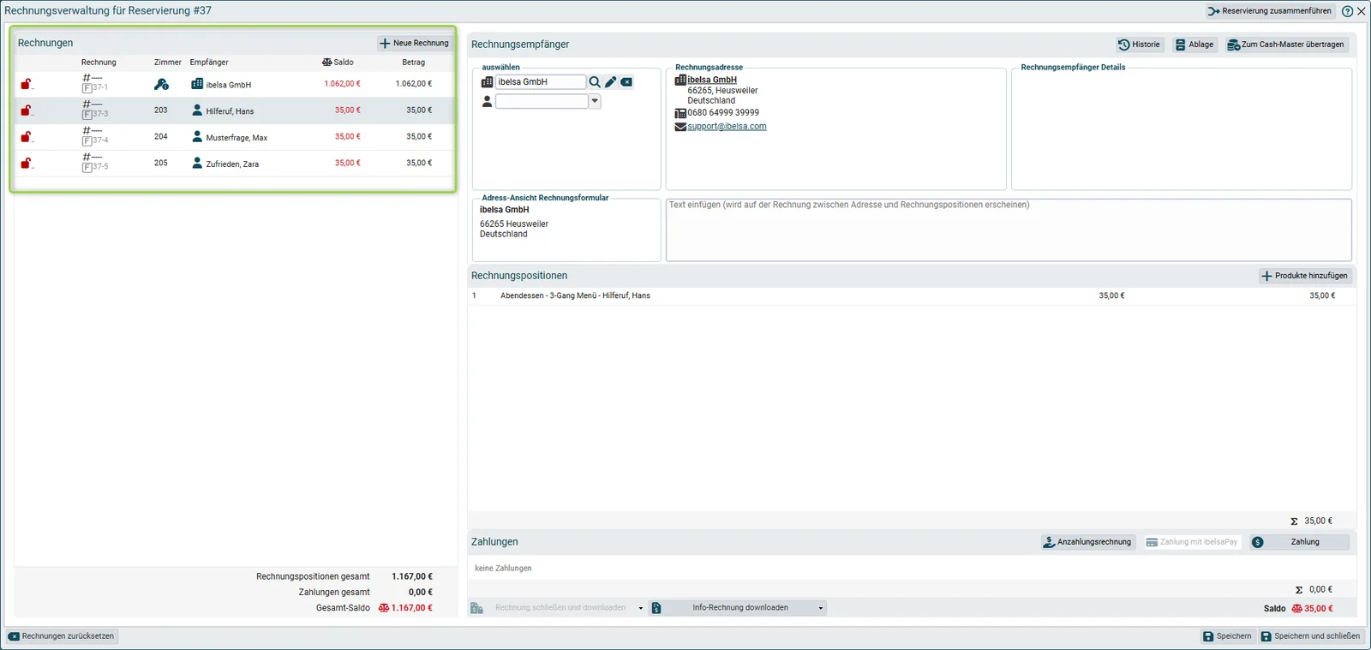Screen dimensions: 1371x650
Task: Click Rechnungen zurücksetzen
Action: pos(62,636)
